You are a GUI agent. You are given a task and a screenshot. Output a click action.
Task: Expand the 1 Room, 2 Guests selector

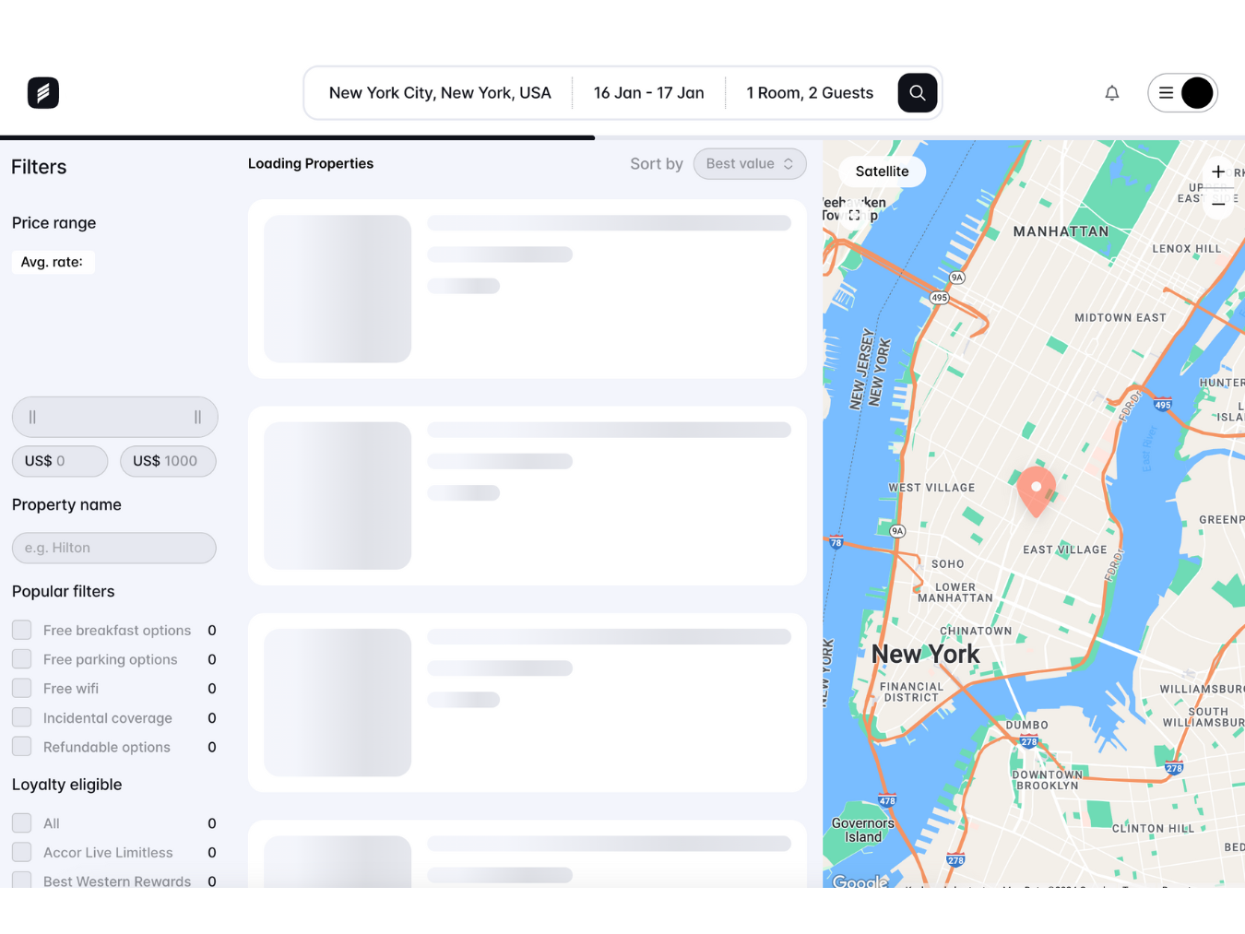pyautogui.click(x=809, y=93)
